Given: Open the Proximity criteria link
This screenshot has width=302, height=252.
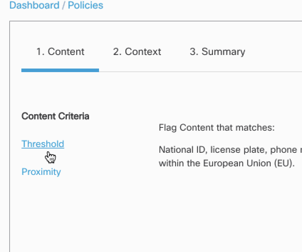Looking at the screenshot, I should [x=41, y=172].
